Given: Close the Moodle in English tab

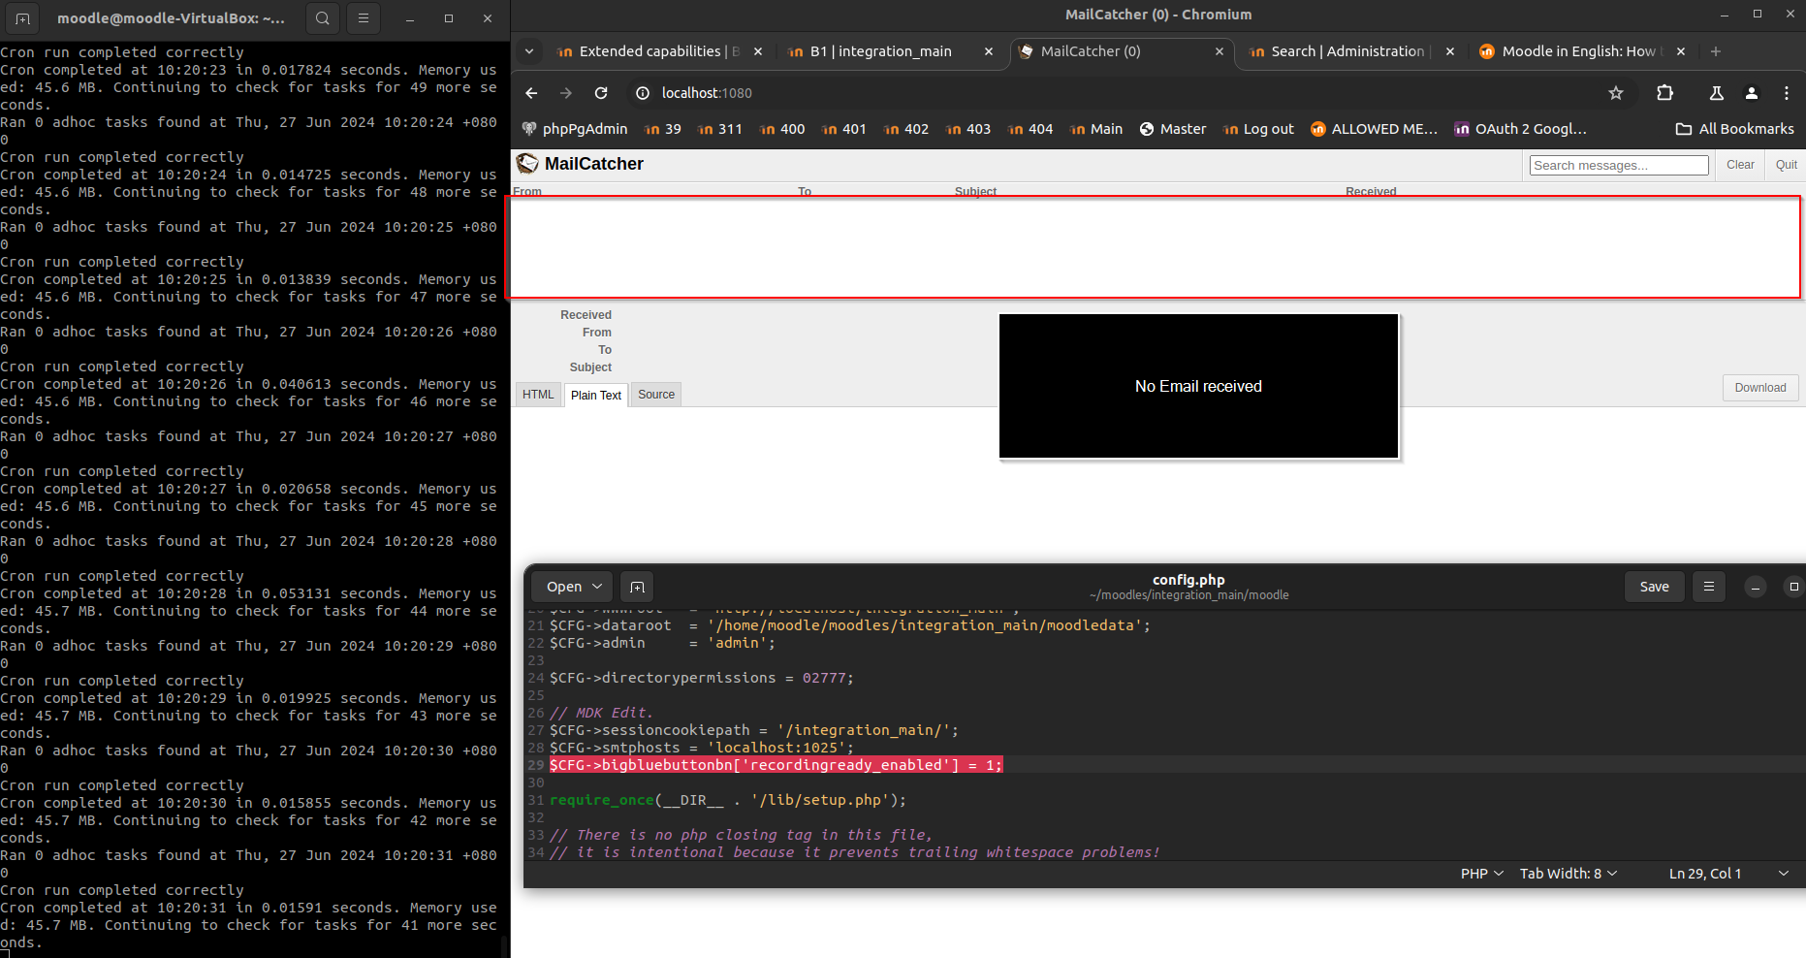Looking at the screenshot, I should pos(1681,51).
